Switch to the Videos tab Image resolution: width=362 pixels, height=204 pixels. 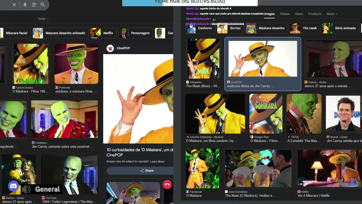(x=285, y=14)
